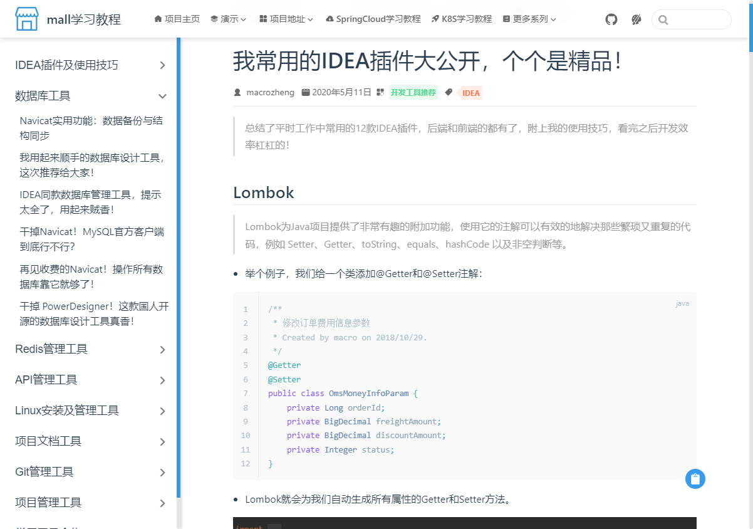Screen dimensions: 753x529
Task: Click the java language label on code block
Action: [x=682, y=303]
